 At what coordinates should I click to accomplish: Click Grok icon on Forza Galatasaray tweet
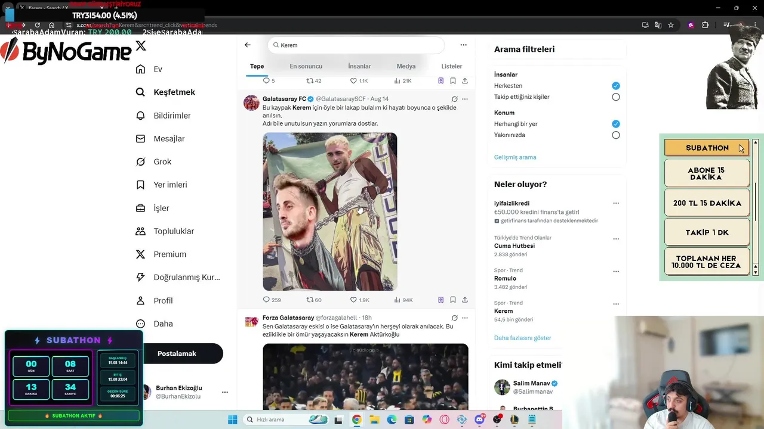click(454, 318)
